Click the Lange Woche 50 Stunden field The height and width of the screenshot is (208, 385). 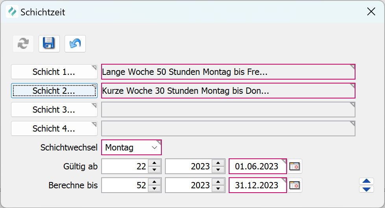pos(228,72)
